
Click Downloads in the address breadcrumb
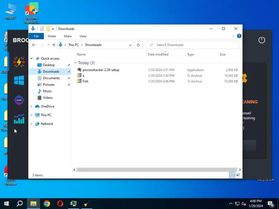(x=93, y=45)
